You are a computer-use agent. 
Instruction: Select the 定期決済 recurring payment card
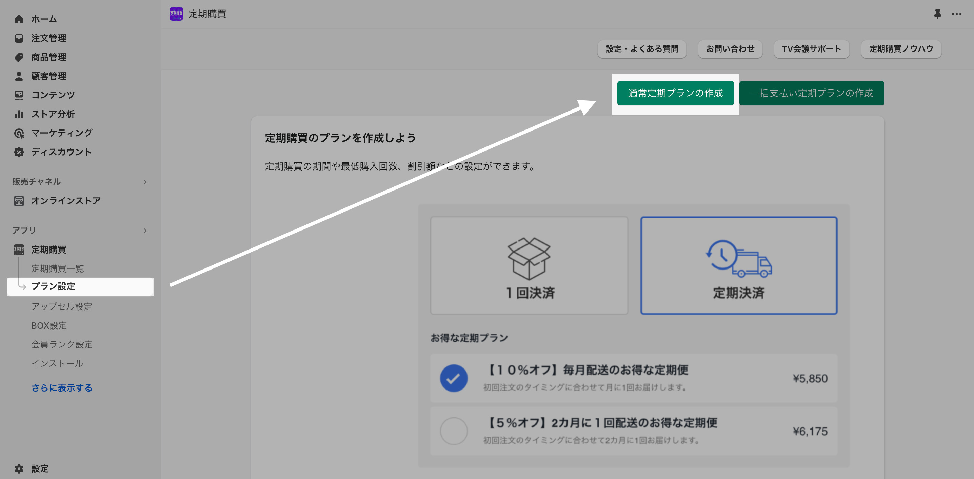point(738,265)
